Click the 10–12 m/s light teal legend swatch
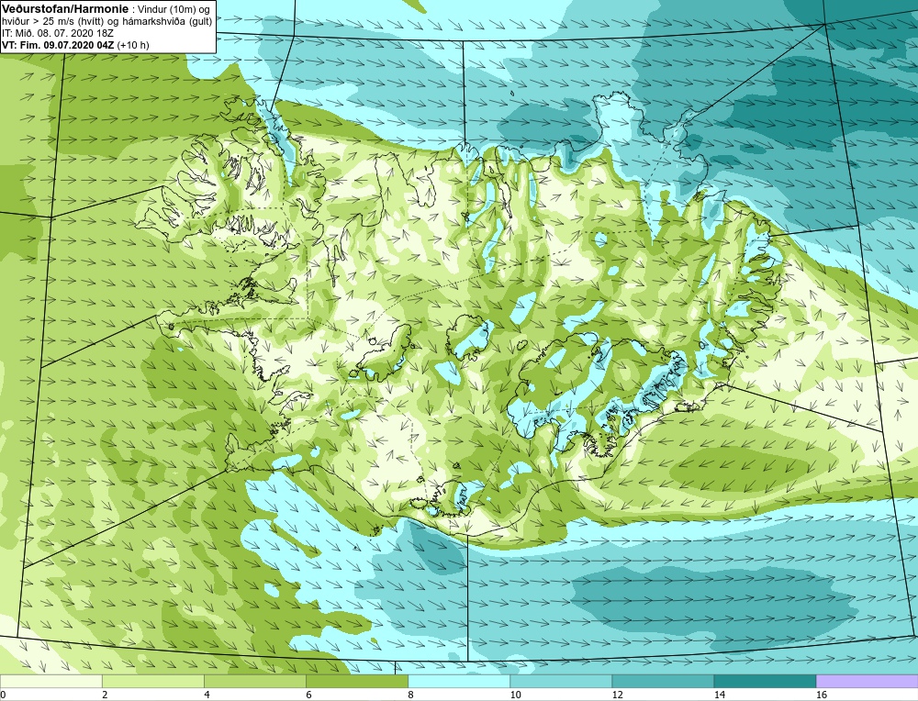The height and width of the screenshot is (701, 918). click(x=561, y=681)
